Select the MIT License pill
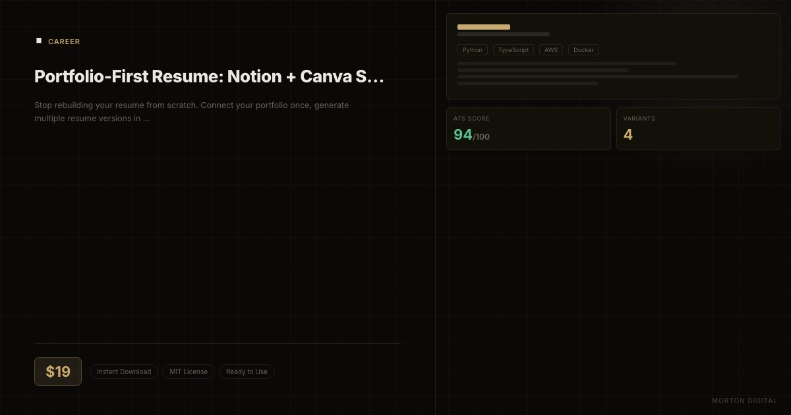 189,372
